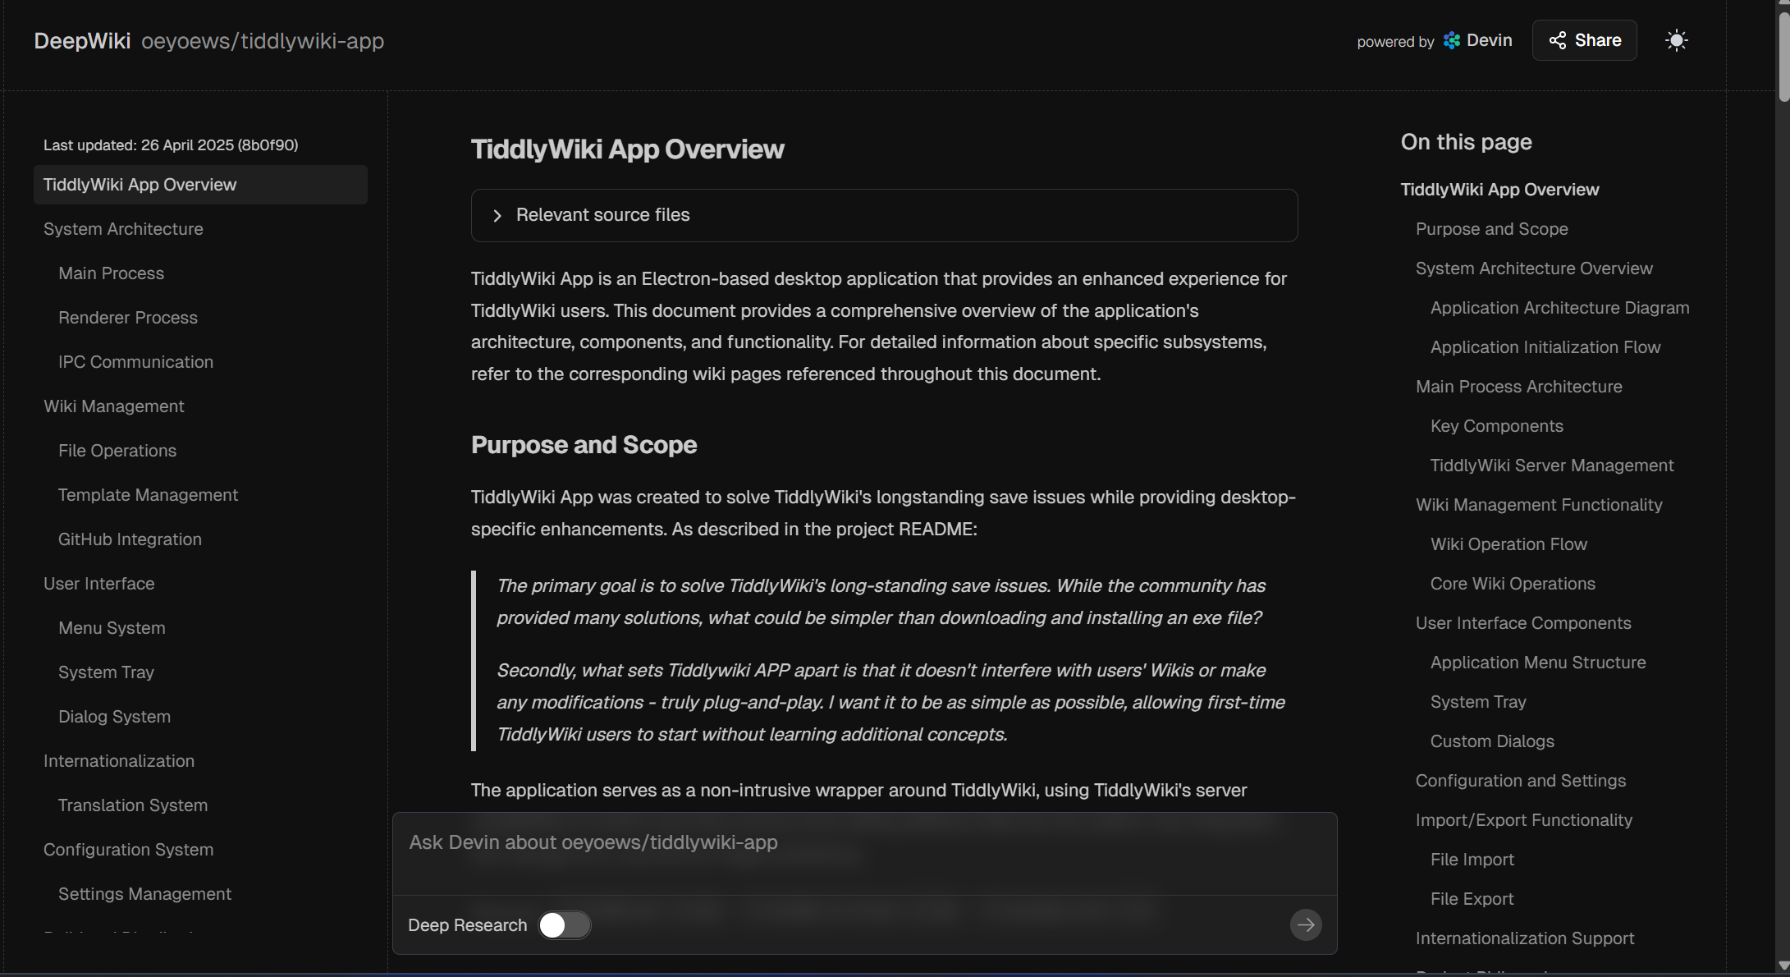Open Wiki Management sidebar page
1790x977 pixels.
[x=114, y=406]
